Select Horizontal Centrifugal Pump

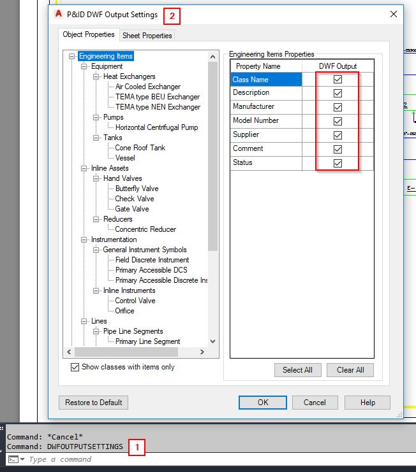[x=156, y=127]
